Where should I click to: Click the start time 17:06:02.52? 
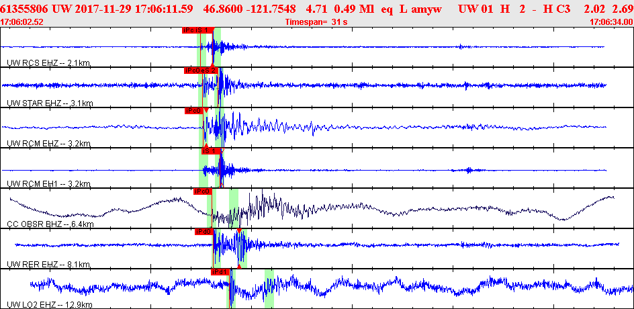click(21, 21)
